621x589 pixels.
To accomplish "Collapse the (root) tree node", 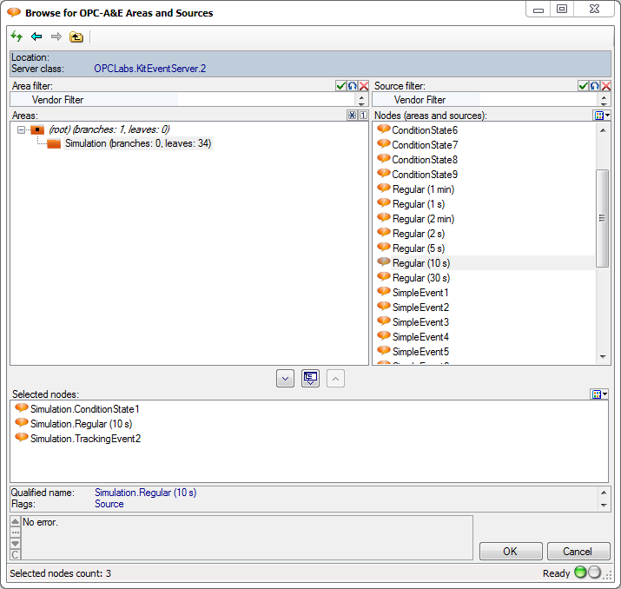I will (22, 129).
